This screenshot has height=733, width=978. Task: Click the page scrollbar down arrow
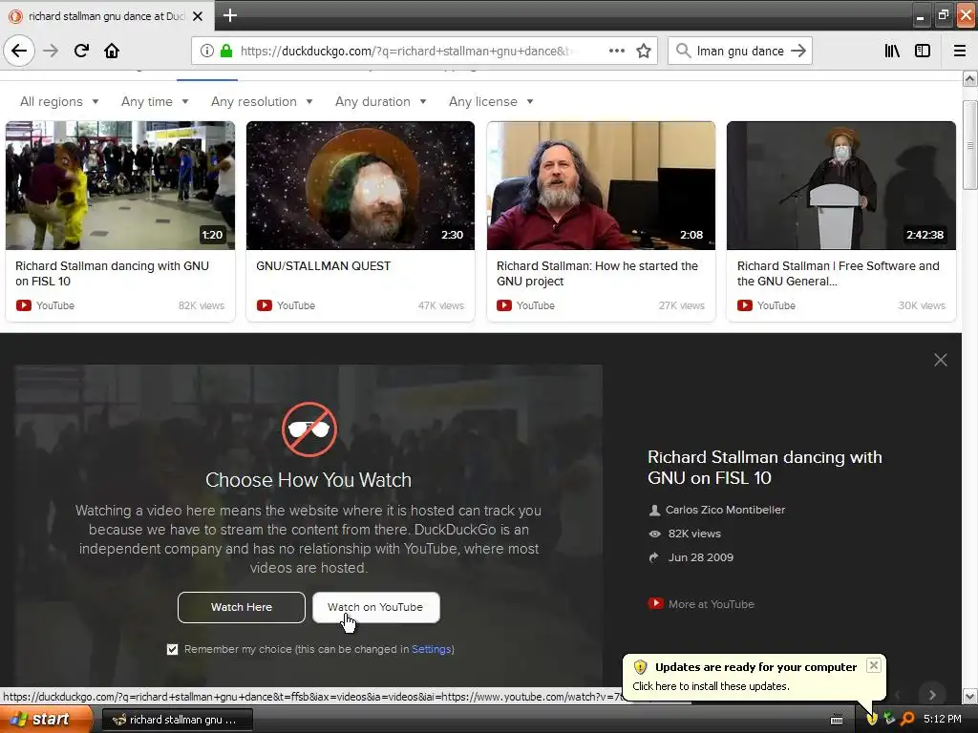pyautogui.click(x=970, y=695)
